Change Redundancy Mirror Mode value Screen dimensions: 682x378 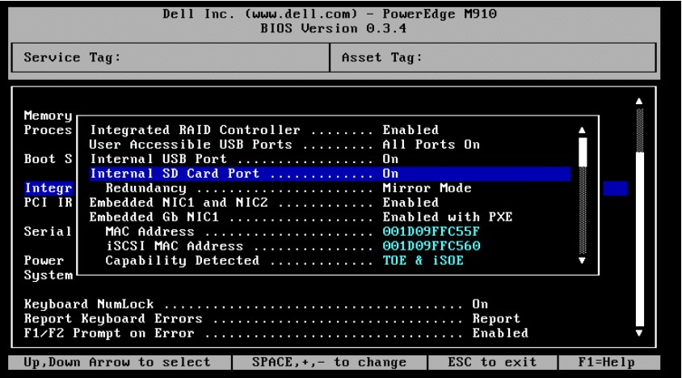[x=427, y=188]
